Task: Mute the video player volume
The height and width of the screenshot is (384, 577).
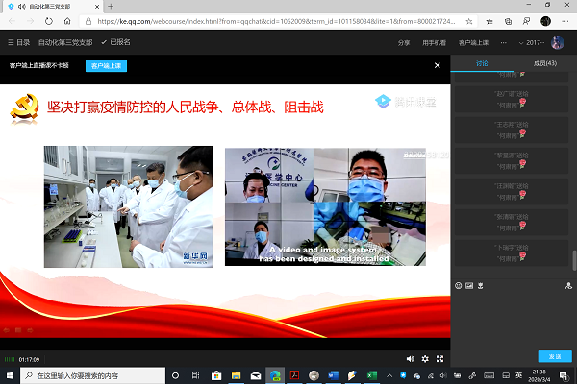Action: click(411, 358)
